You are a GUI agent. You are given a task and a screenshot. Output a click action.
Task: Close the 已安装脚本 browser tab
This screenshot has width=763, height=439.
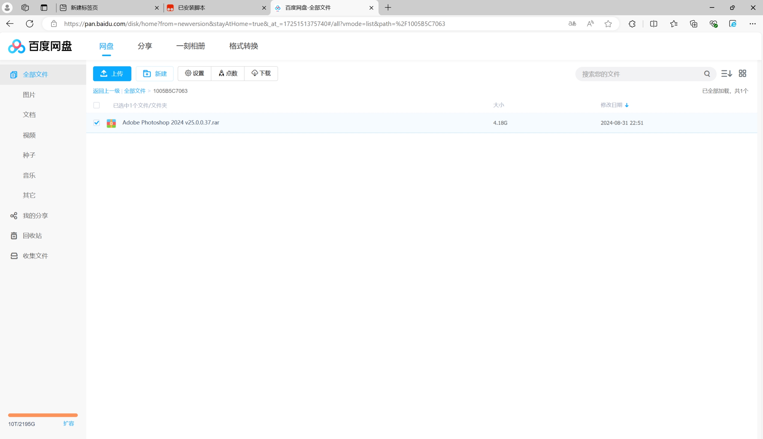pos(264,8)
